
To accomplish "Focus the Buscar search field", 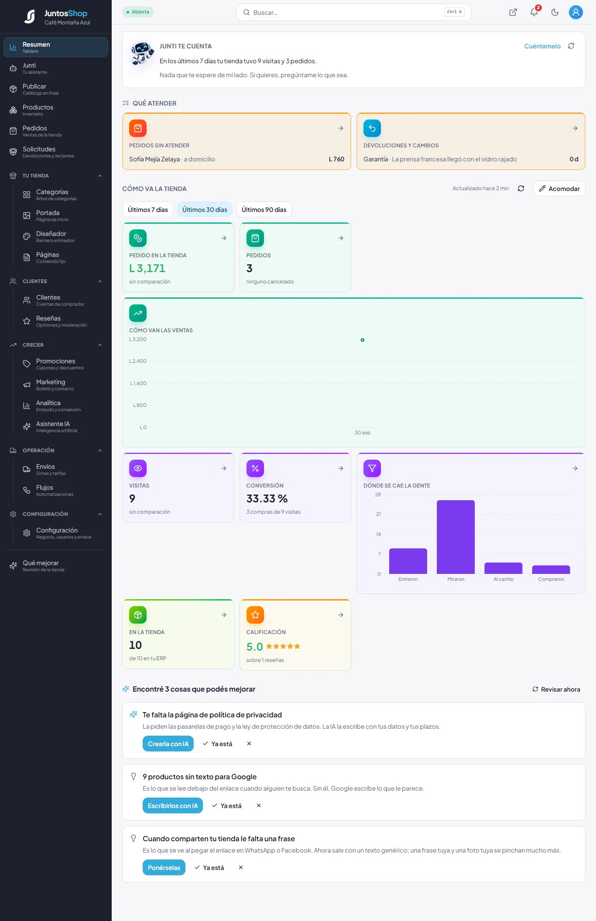I will coord(353,12).
